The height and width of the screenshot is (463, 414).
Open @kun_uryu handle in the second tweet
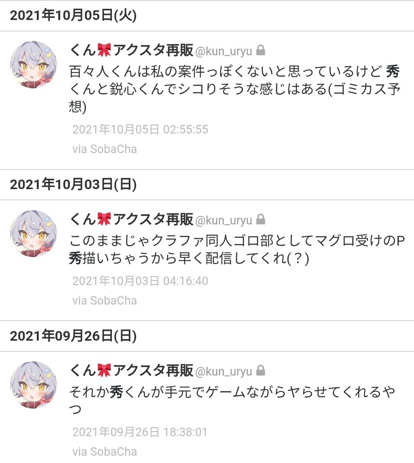224,220
